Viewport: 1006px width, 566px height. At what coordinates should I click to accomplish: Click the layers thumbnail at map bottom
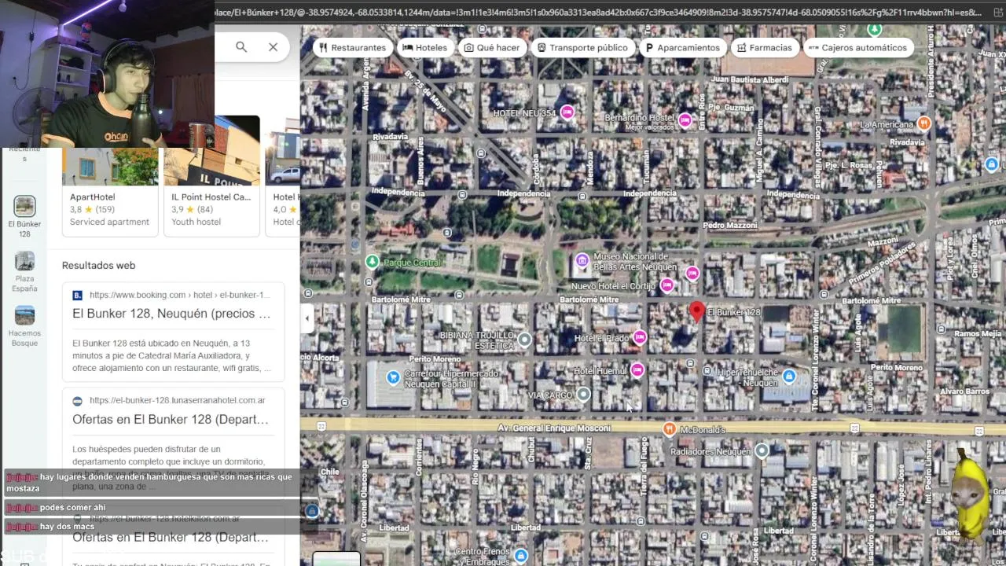[336, 560]
